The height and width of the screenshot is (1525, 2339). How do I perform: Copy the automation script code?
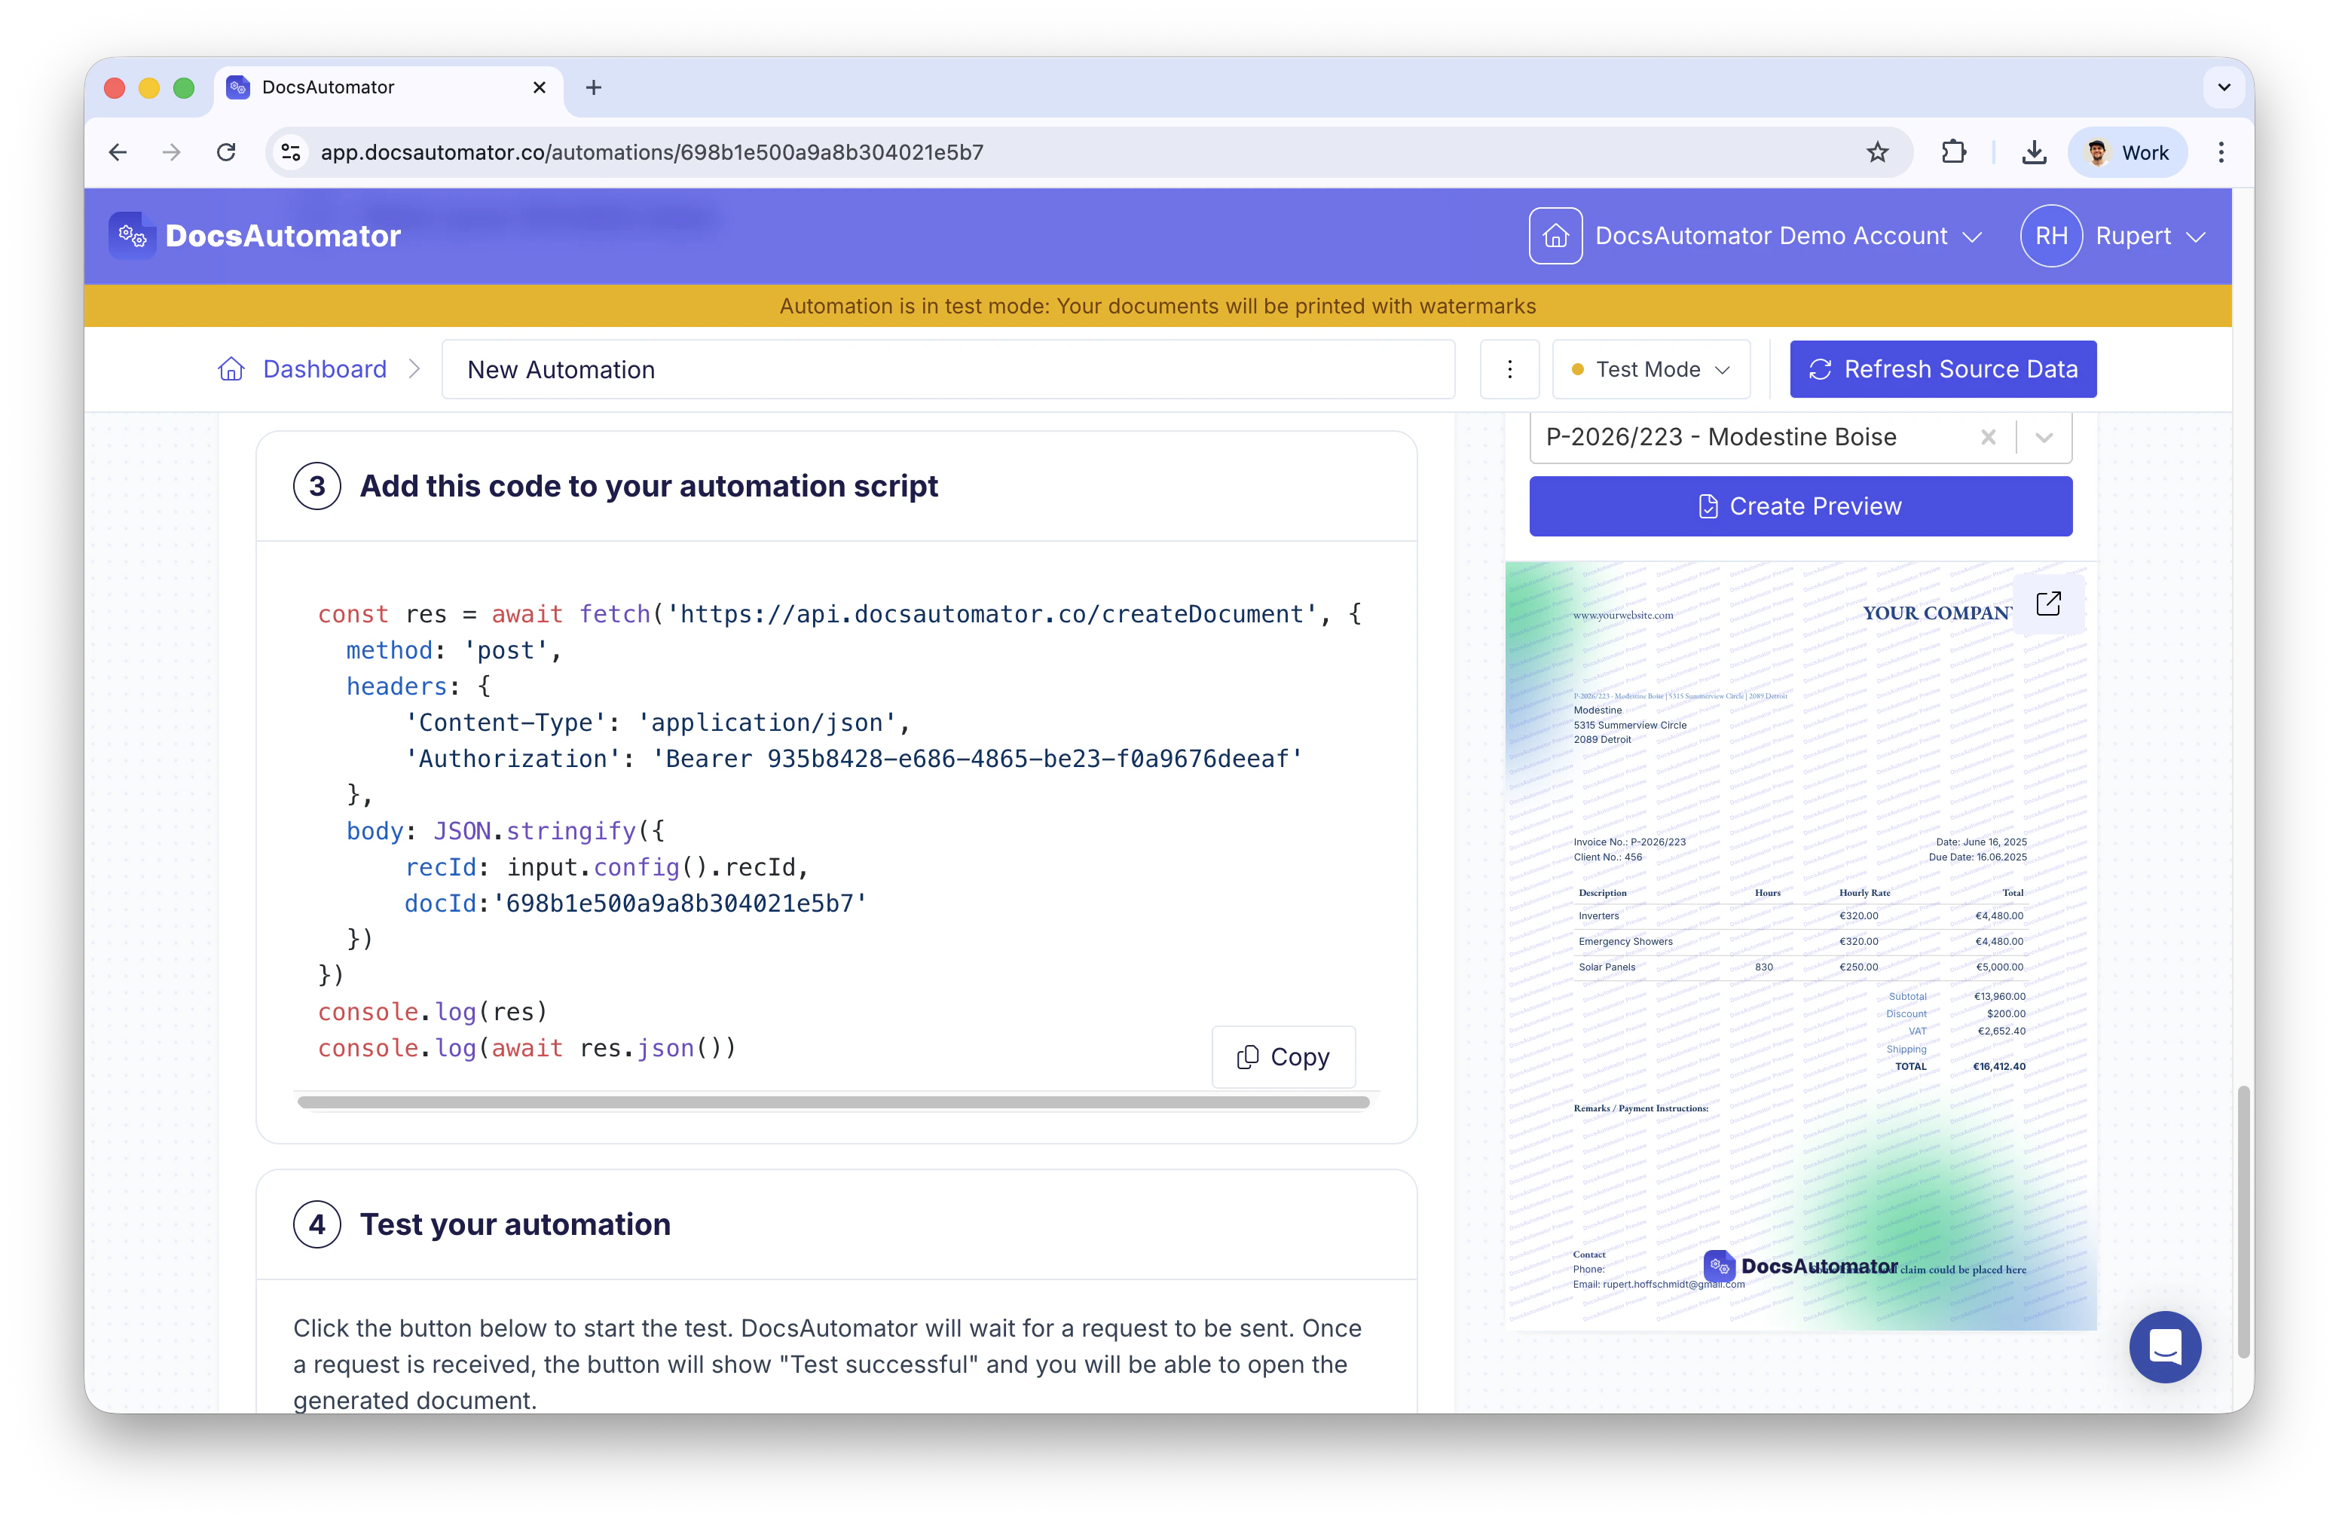tap(1283, 1056)
